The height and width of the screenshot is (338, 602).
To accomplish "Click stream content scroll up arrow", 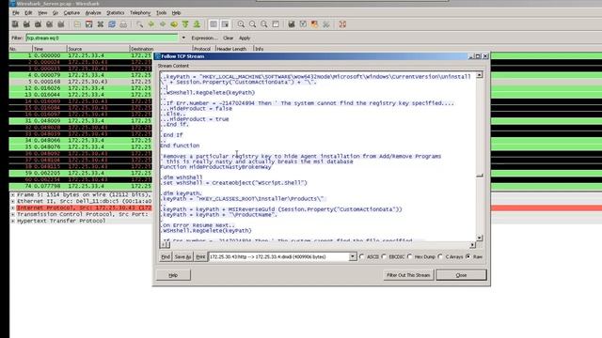I will point(480,75).
